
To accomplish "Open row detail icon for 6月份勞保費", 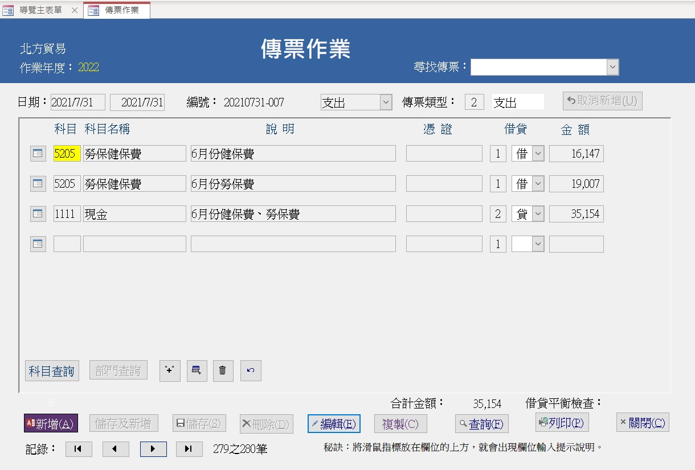I will pyautogui.click(x=38, y=184).
